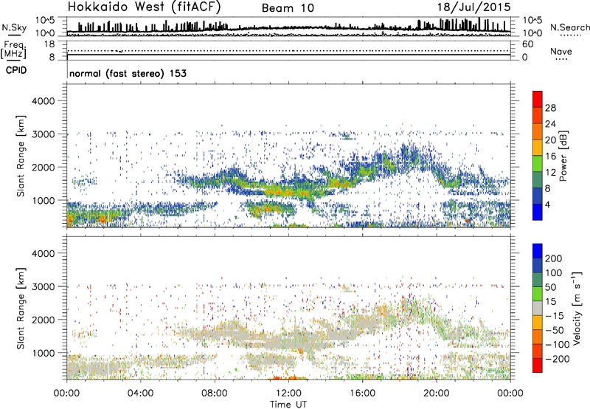Click the 'Nave' legend label
This screenshot has height=409, width=590.
[x=561, y=51]
